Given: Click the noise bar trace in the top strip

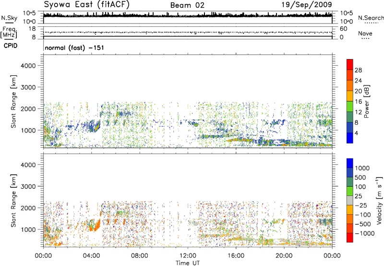Looking at the screenshot, I should (188, 15).
